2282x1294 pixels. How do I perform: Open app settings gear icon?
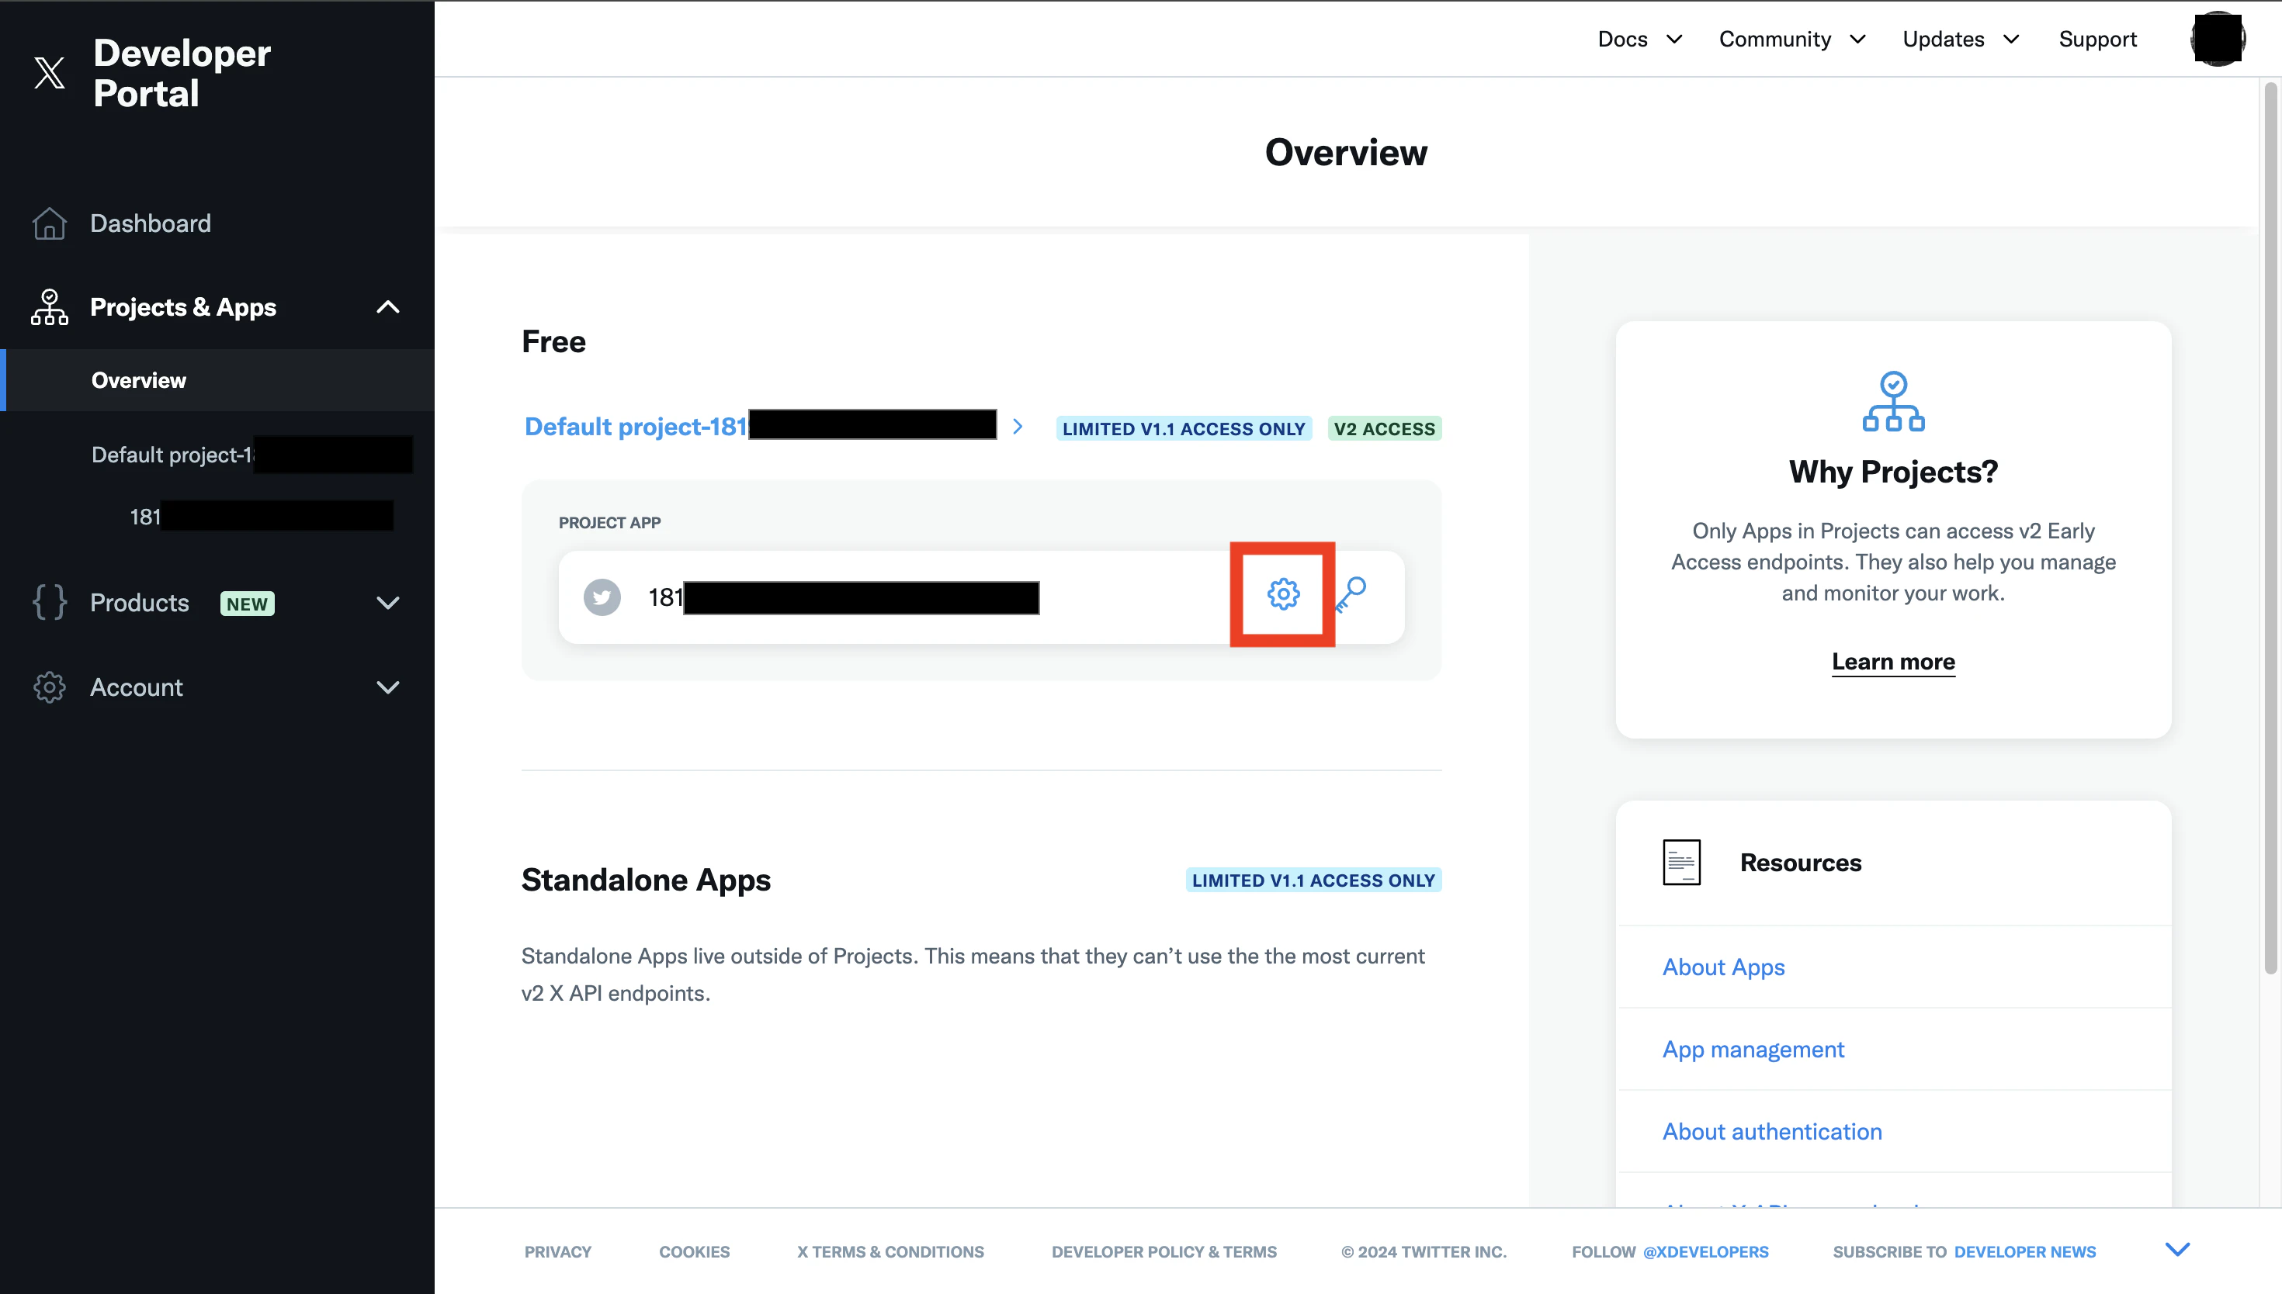(1283, 593)
